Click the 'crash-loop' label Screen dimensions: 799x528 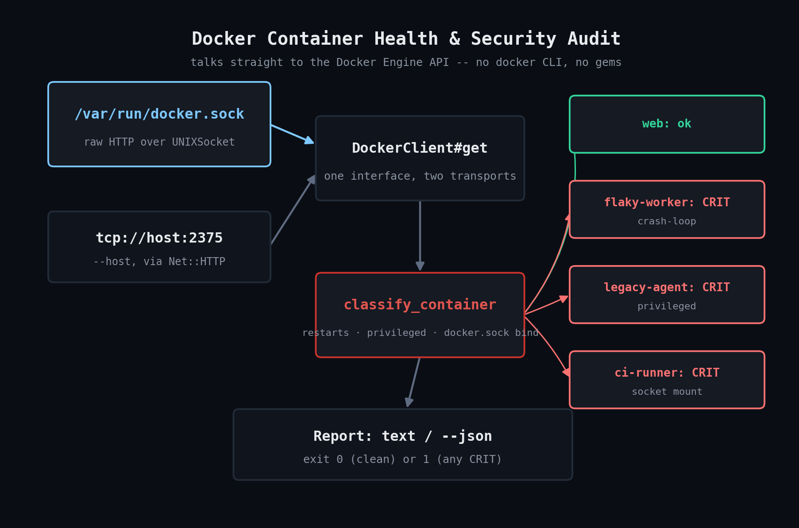(x=667, y=221)
